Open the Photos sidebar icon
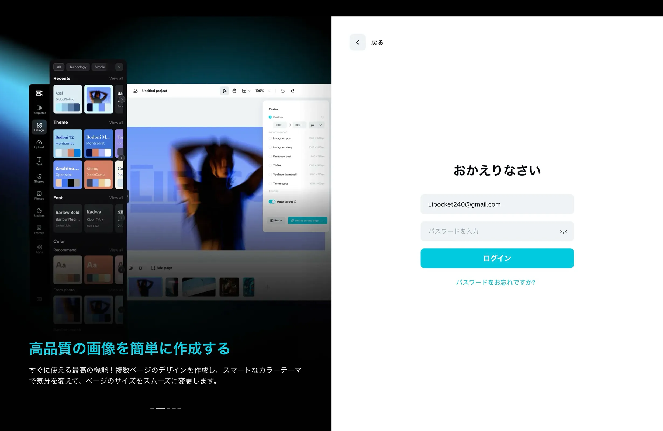The height and width of the screenshot is (431, 663). coord(39,196)
